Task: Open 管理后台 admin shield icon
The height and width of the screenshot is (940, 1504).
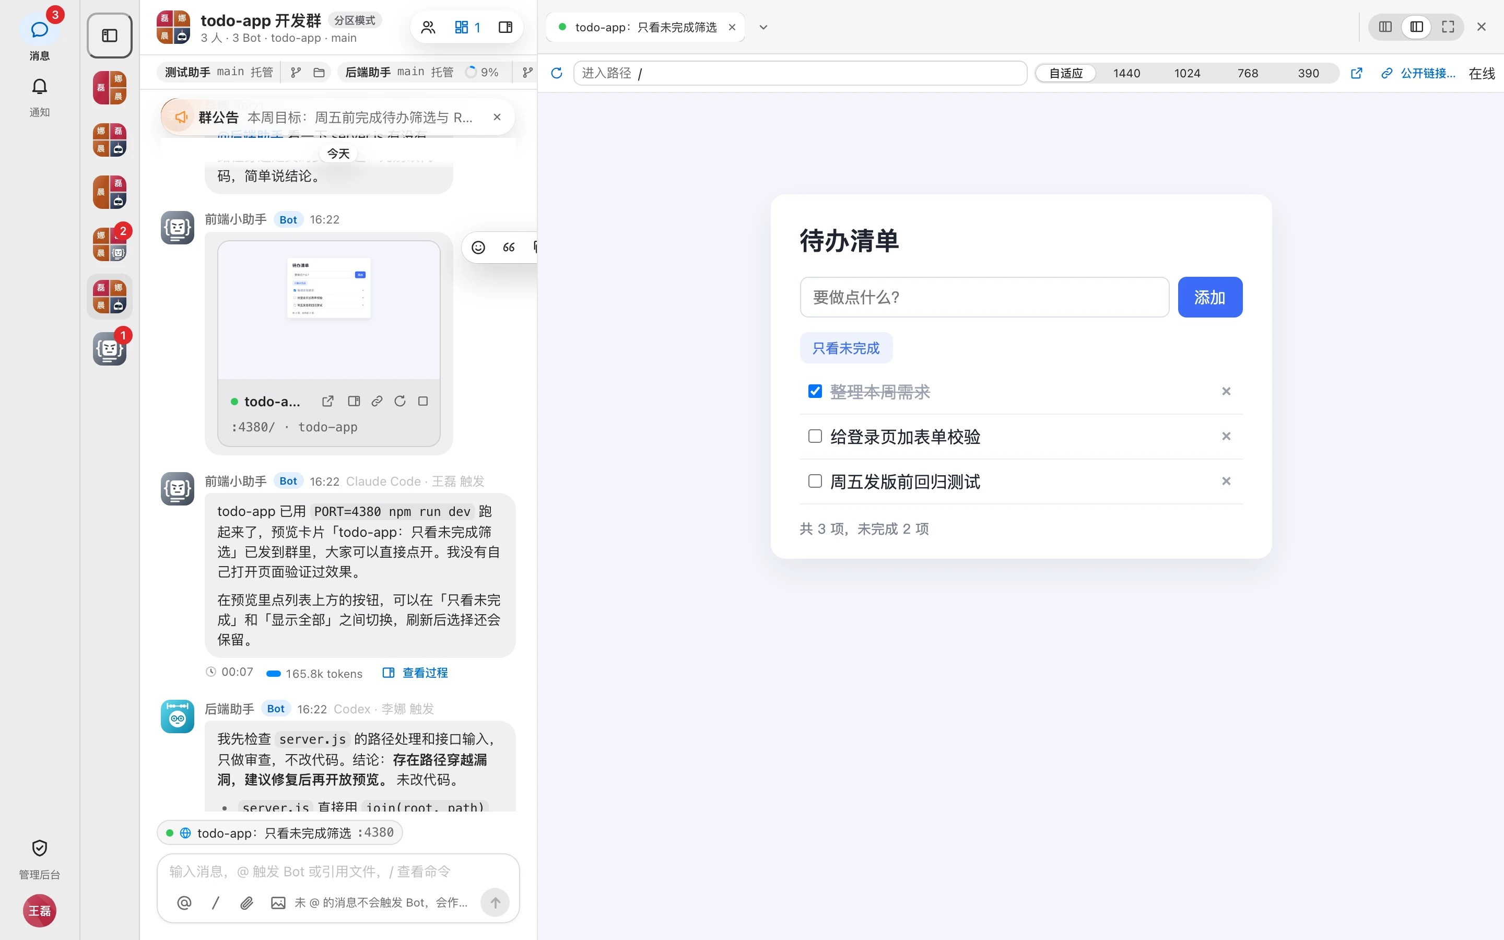Action: [39, 859]
